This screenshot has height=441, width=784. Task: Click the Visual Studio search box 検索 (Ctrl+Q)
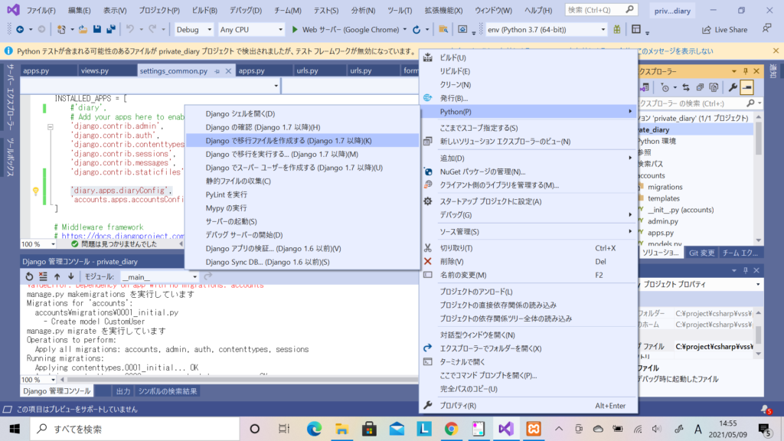tap(600, 10)
